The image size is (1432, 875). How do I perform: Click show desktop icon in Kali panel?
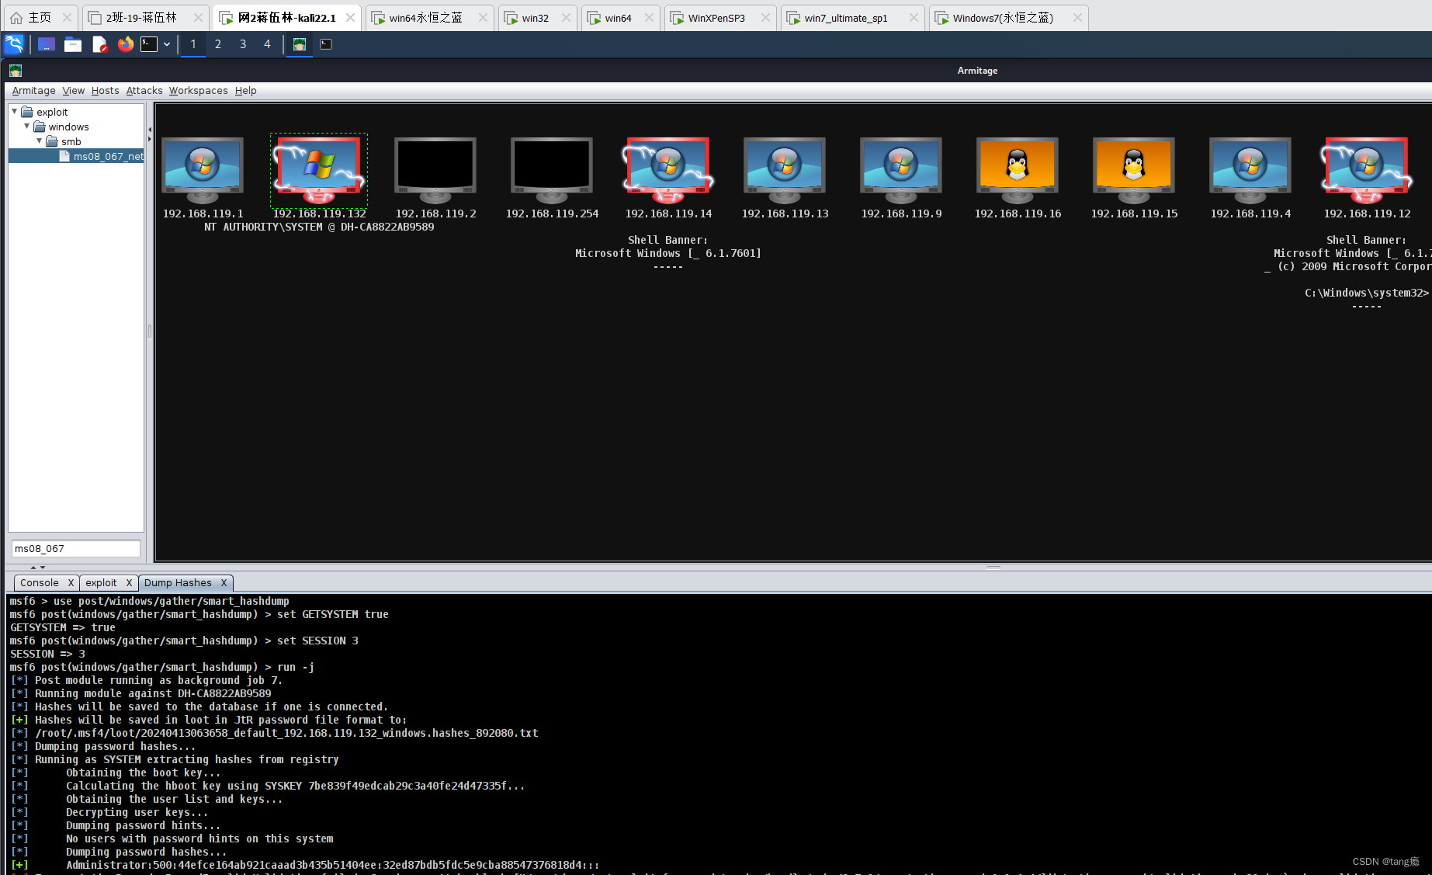(x=47, y=44)
